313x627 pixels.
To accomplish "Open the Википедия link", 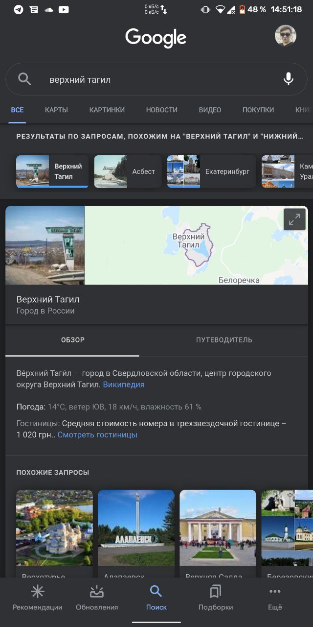I will (124, 385).
